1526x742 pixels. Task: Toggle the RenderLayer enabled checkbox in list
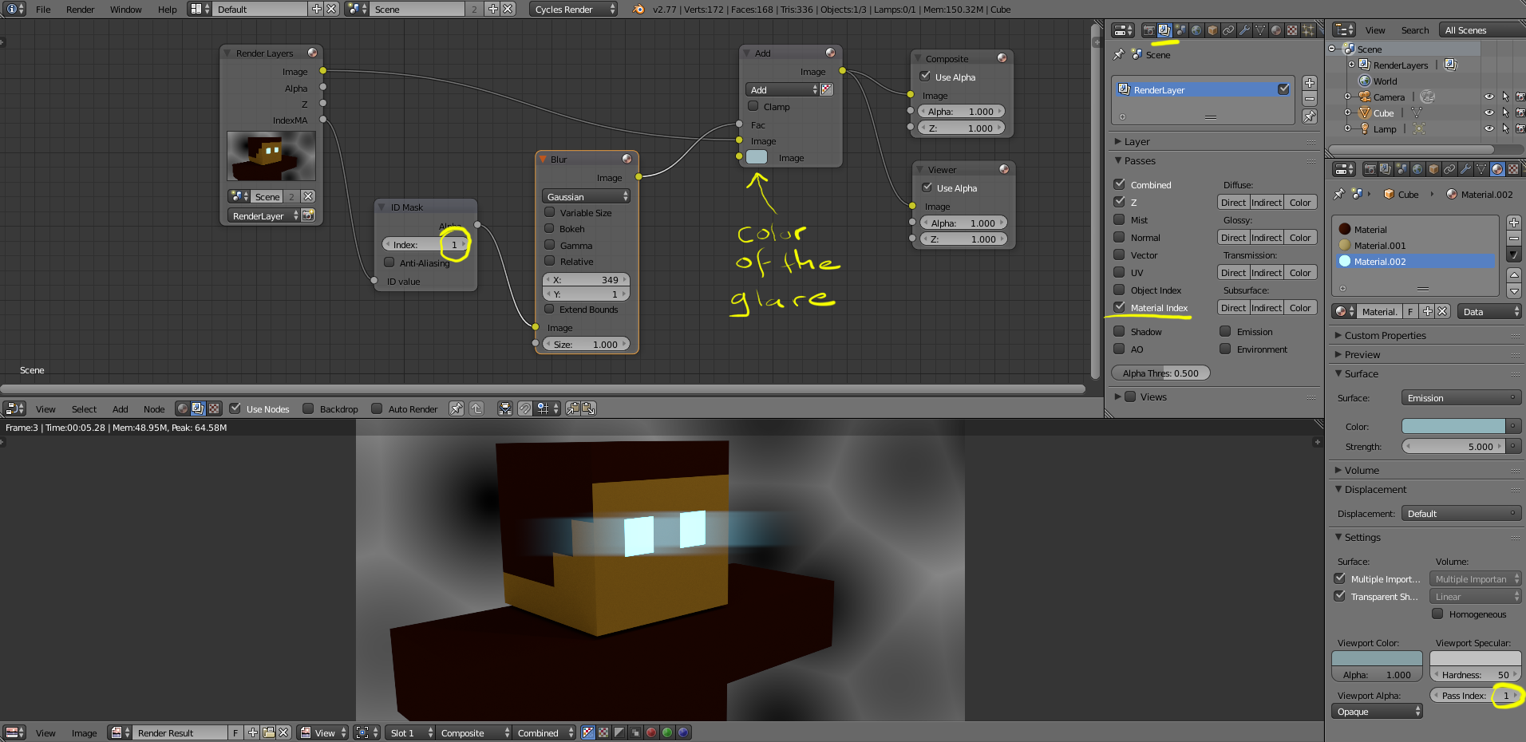click(1283, 89)
